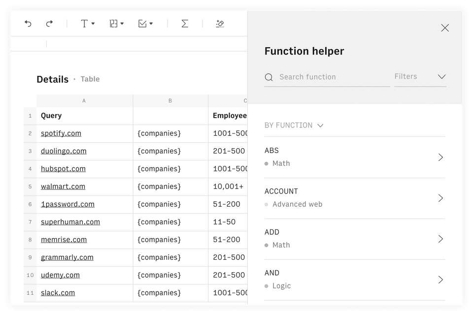Select the Details table title

point(52,79)
